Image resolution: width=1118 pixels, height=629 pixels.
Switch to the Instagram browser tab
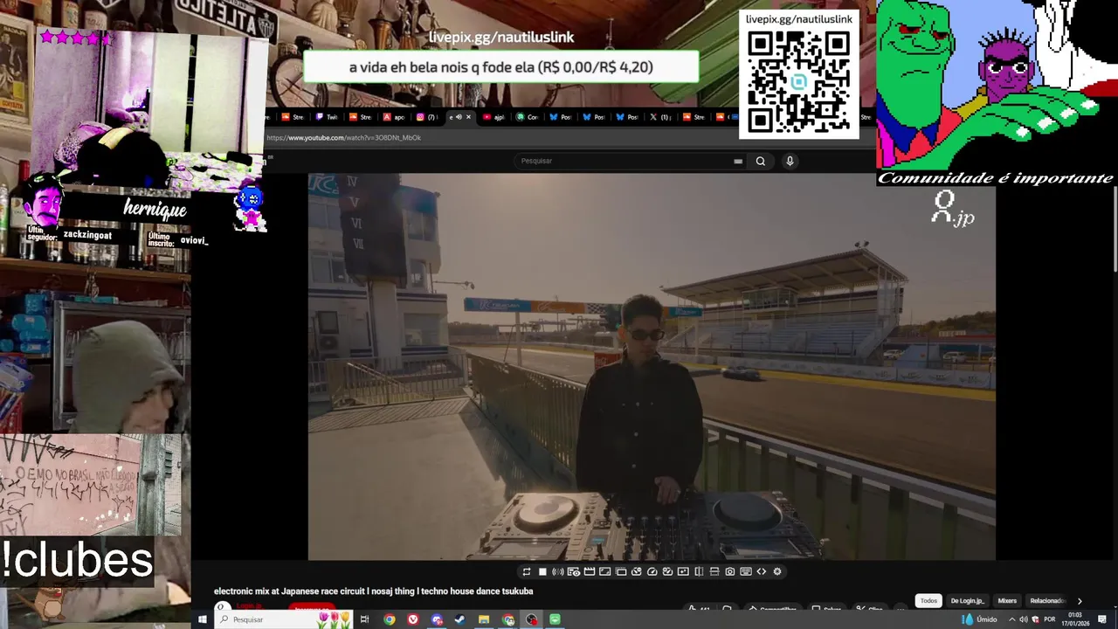[x=427, y=117]
